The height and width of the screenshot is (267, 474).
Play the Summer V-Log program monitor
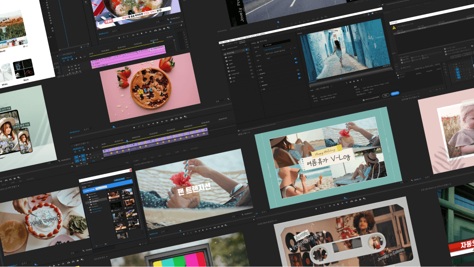click(x=338, y=204)
